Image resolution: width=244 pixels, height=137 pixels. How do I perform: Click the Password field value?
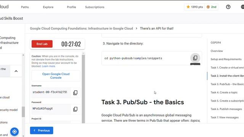click(x=51, y=109)
